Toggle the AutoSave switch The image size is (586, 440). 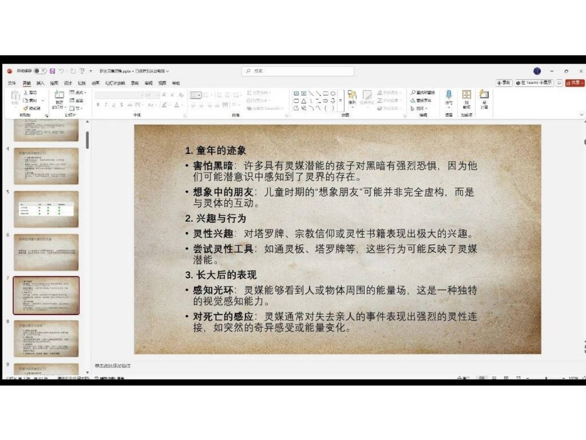point(40,71)
